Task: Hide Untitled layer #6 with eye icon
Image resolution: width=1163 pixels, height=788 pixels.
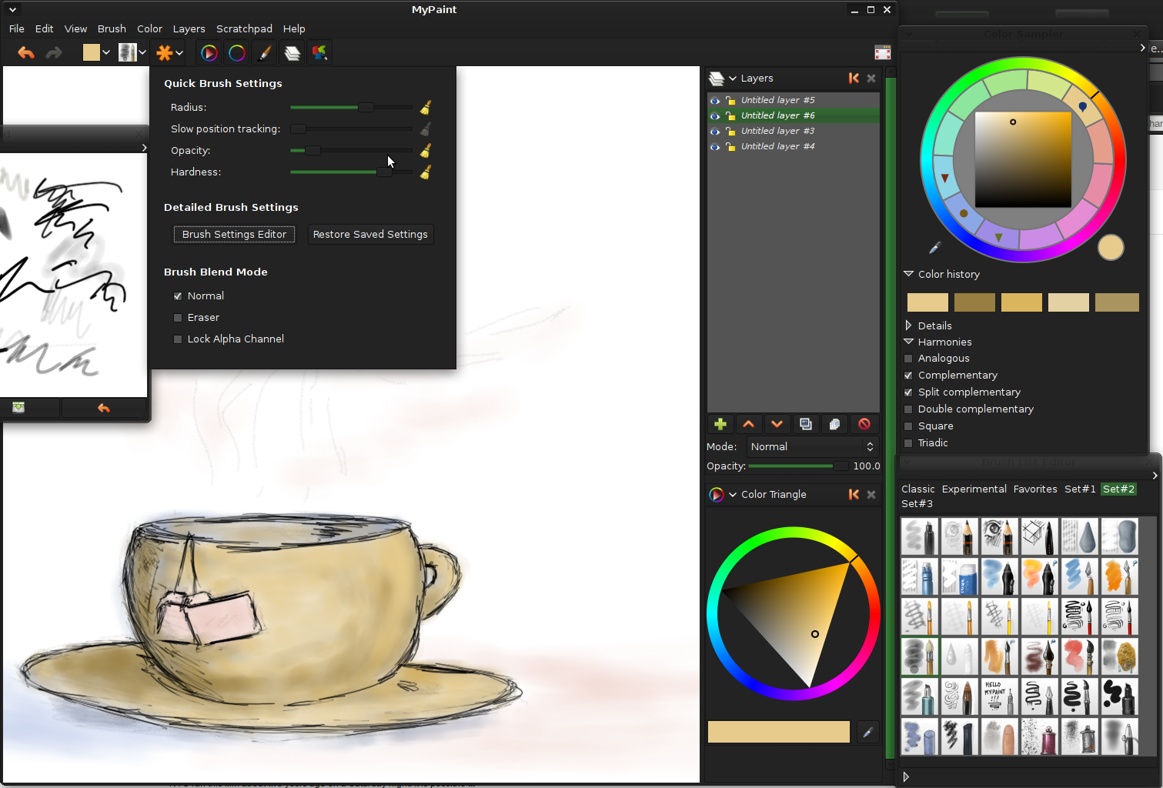Action: (x=715, y=116)
